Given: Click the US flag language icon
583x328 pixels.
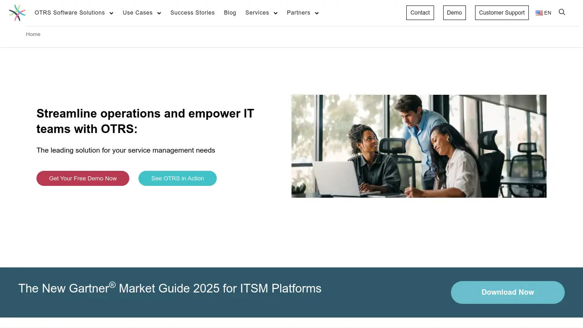Looking at the screenshot, I should [539, 13].
